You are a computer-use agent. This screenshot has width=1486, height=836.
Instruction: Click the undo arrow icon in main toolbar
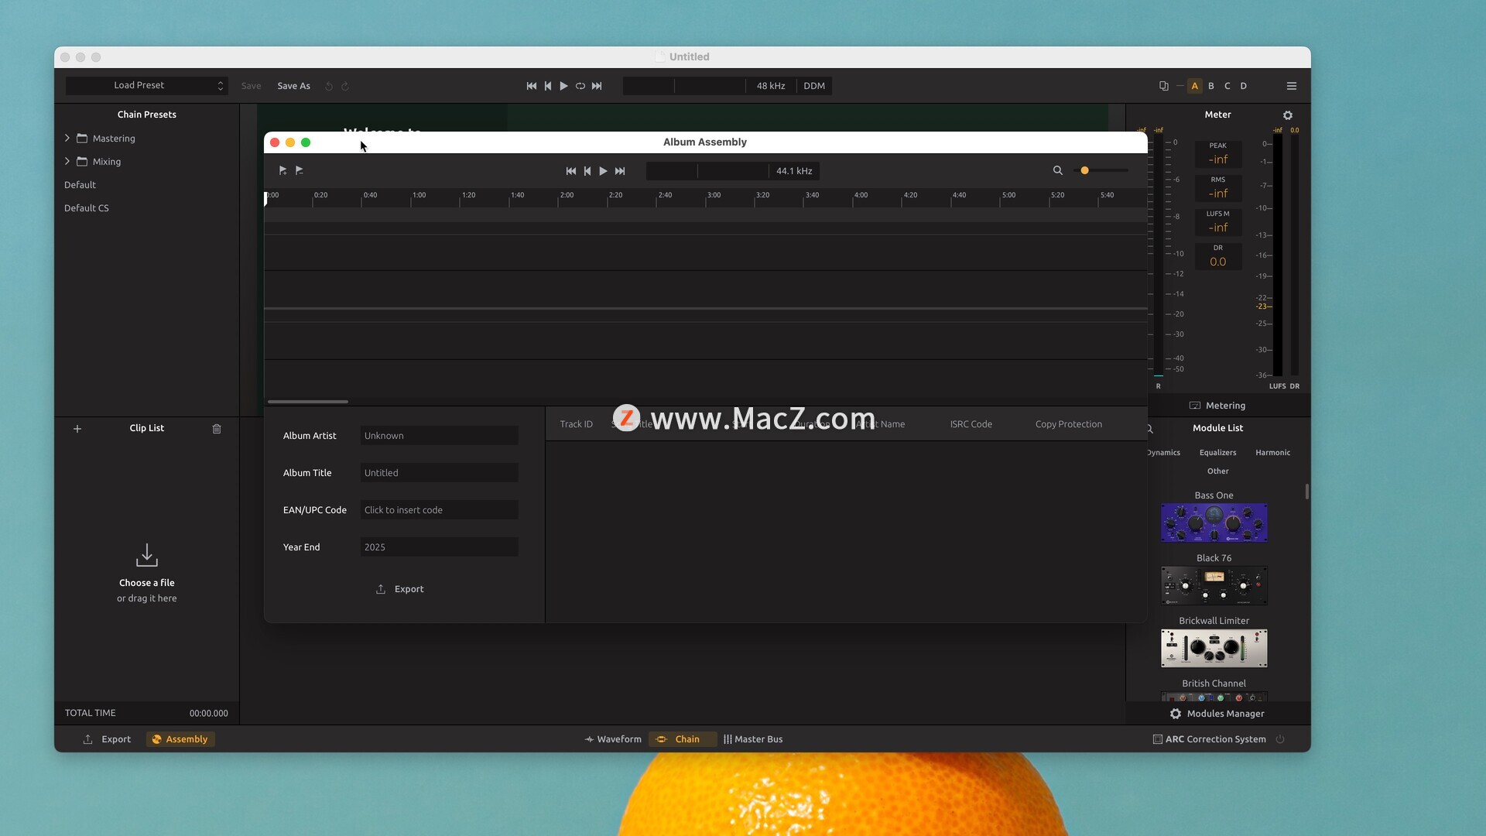329,86
